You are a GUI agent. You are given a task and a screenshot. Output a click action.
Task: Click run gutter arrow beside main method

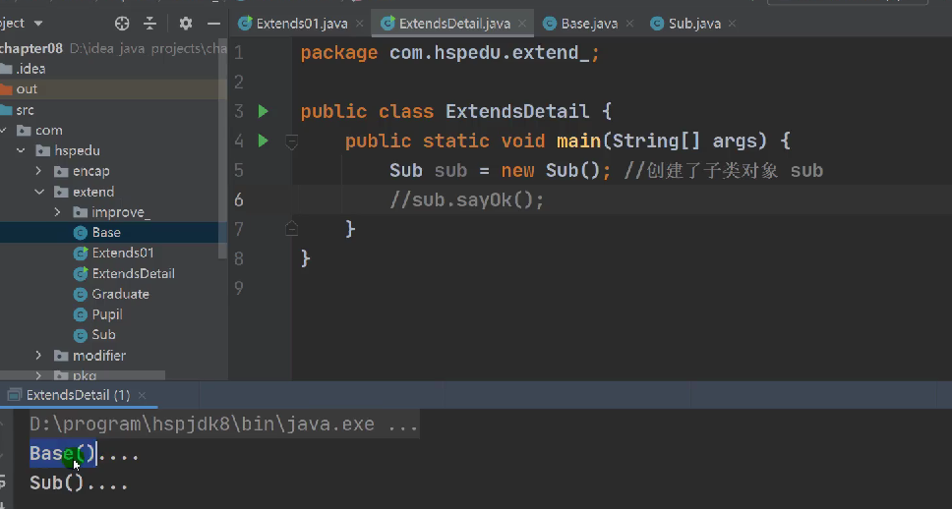pos(263,141)
